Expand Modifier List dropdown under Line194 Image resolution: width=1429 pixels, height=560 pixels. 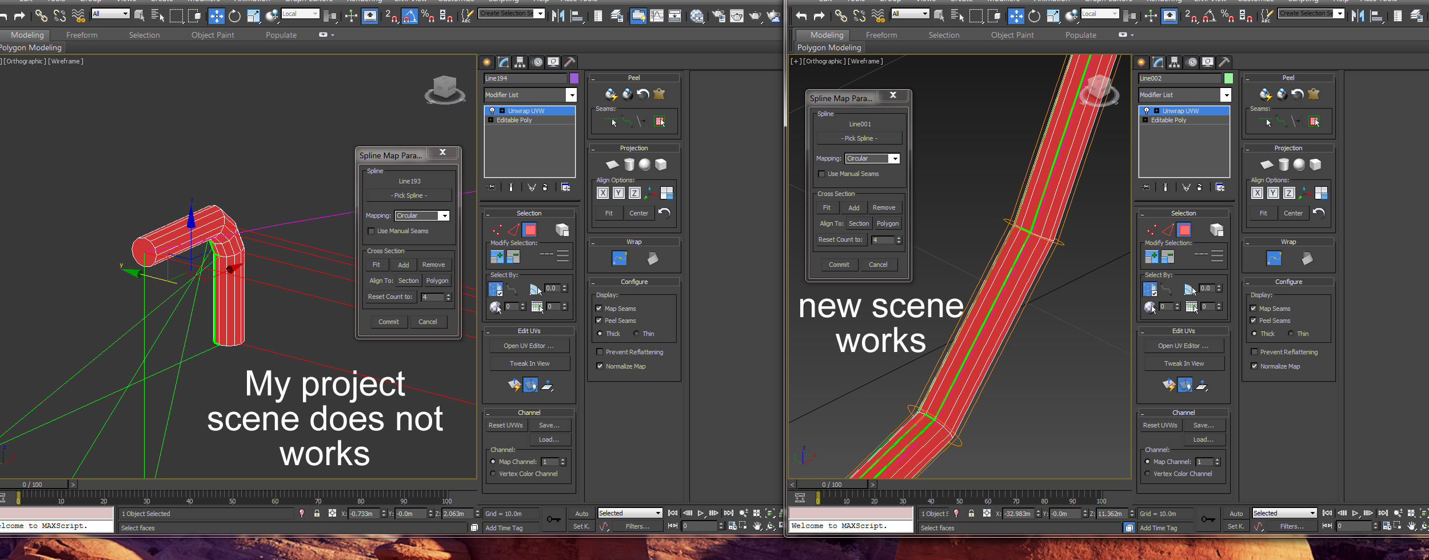tap(570, 95)
